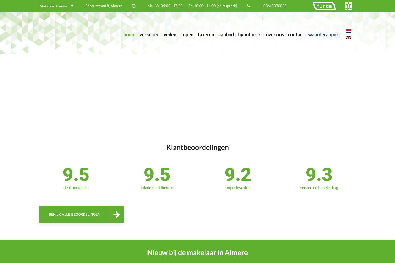Open the NVM logo link
The height and width of the screenshot is (263, 395).
[348, 6]
